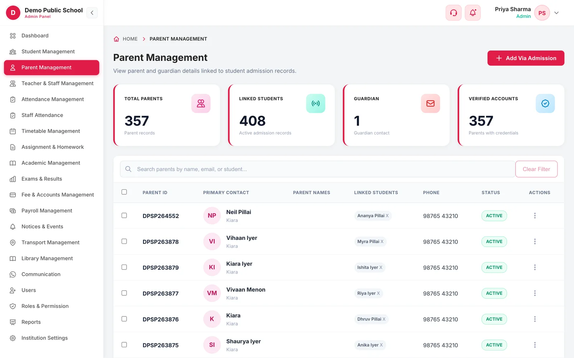Open actions menu for Kiara Iyer row

pyautogui.click(x=535, y=267)
